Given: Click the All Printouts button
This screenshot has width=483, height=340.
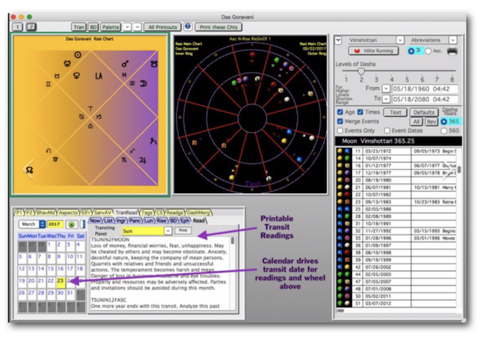Looking at the screenshot, I should (x=161, y=26).
